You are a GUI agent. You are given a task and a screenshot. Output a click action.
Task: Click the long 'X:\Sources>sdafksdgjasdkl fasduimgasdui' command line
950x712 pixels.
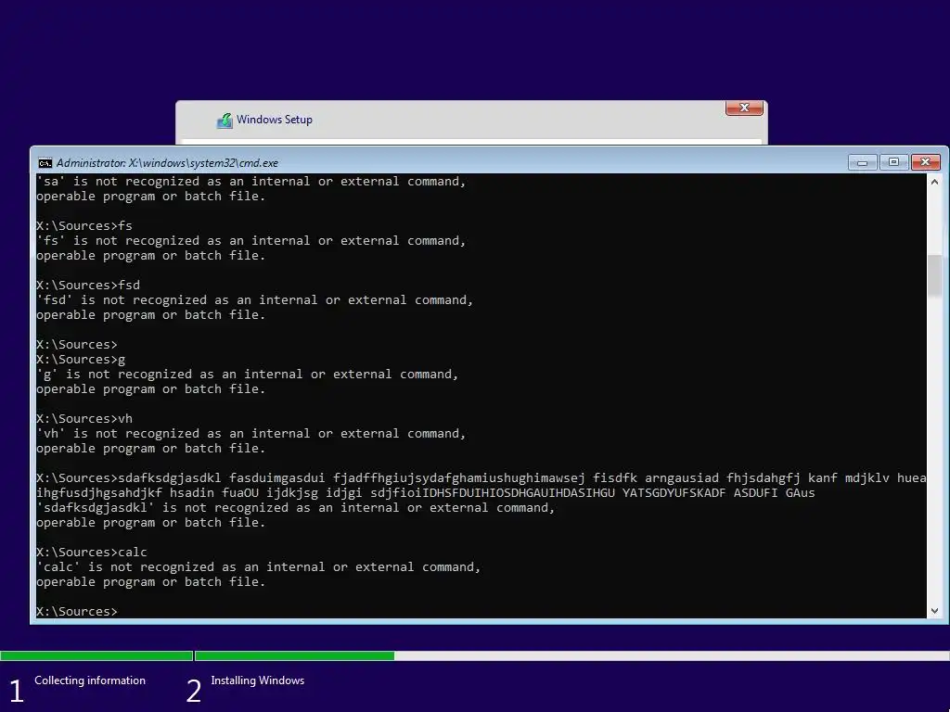pyautogui.click(x=481, y=477)
